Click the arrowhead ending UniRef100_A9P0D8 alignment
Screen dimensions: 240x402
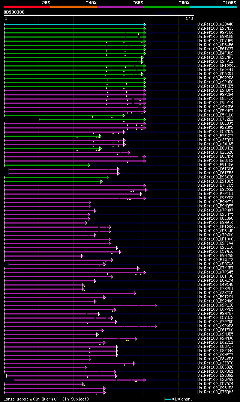[x=156, y=326]
